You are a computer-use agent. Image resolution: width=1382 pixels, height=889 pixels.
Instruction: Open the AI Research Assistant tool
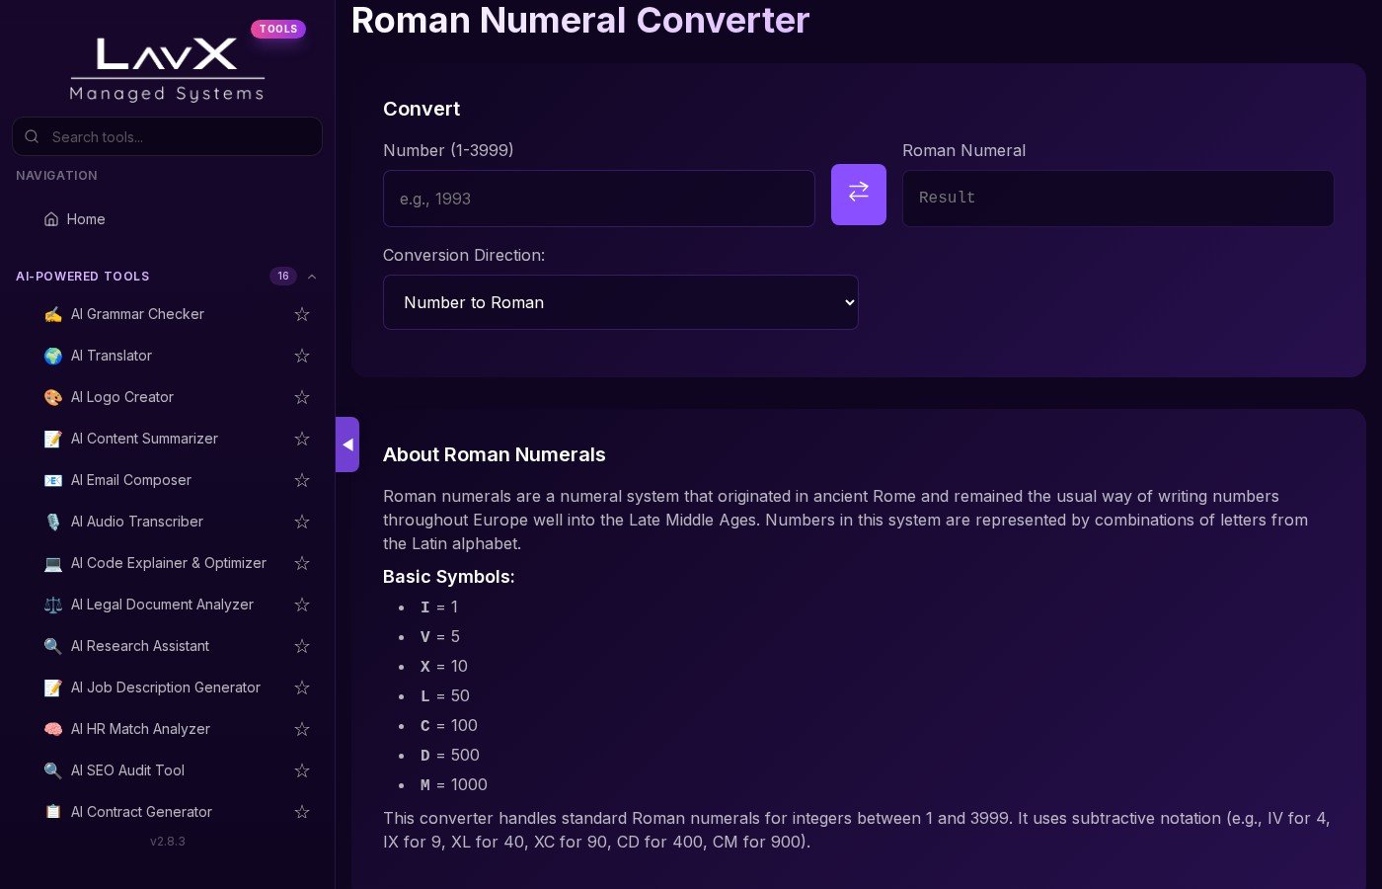(140, 646)
